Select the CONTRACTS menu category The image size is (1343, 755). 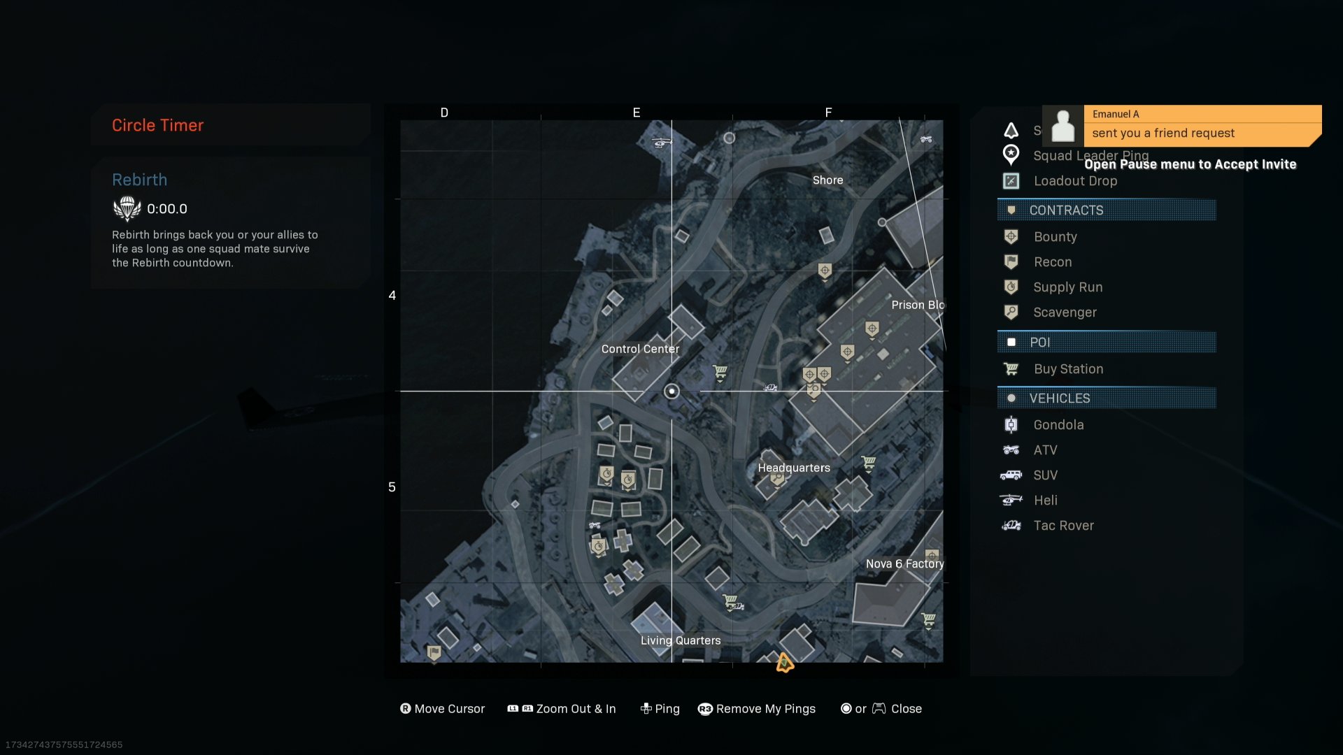1107,210
